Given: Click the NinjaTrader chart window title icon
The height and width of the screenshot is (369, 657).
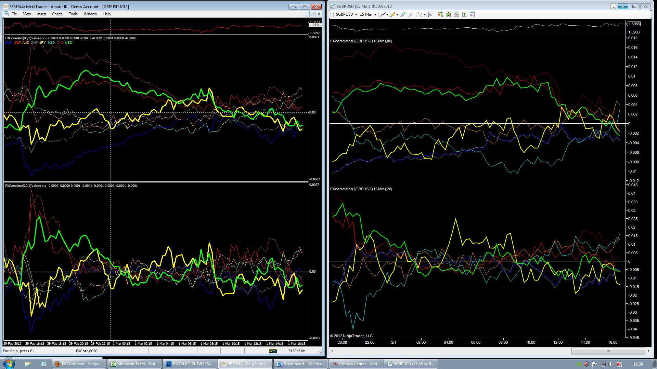Looking at the screenshot, I should (x=333, y=6).
